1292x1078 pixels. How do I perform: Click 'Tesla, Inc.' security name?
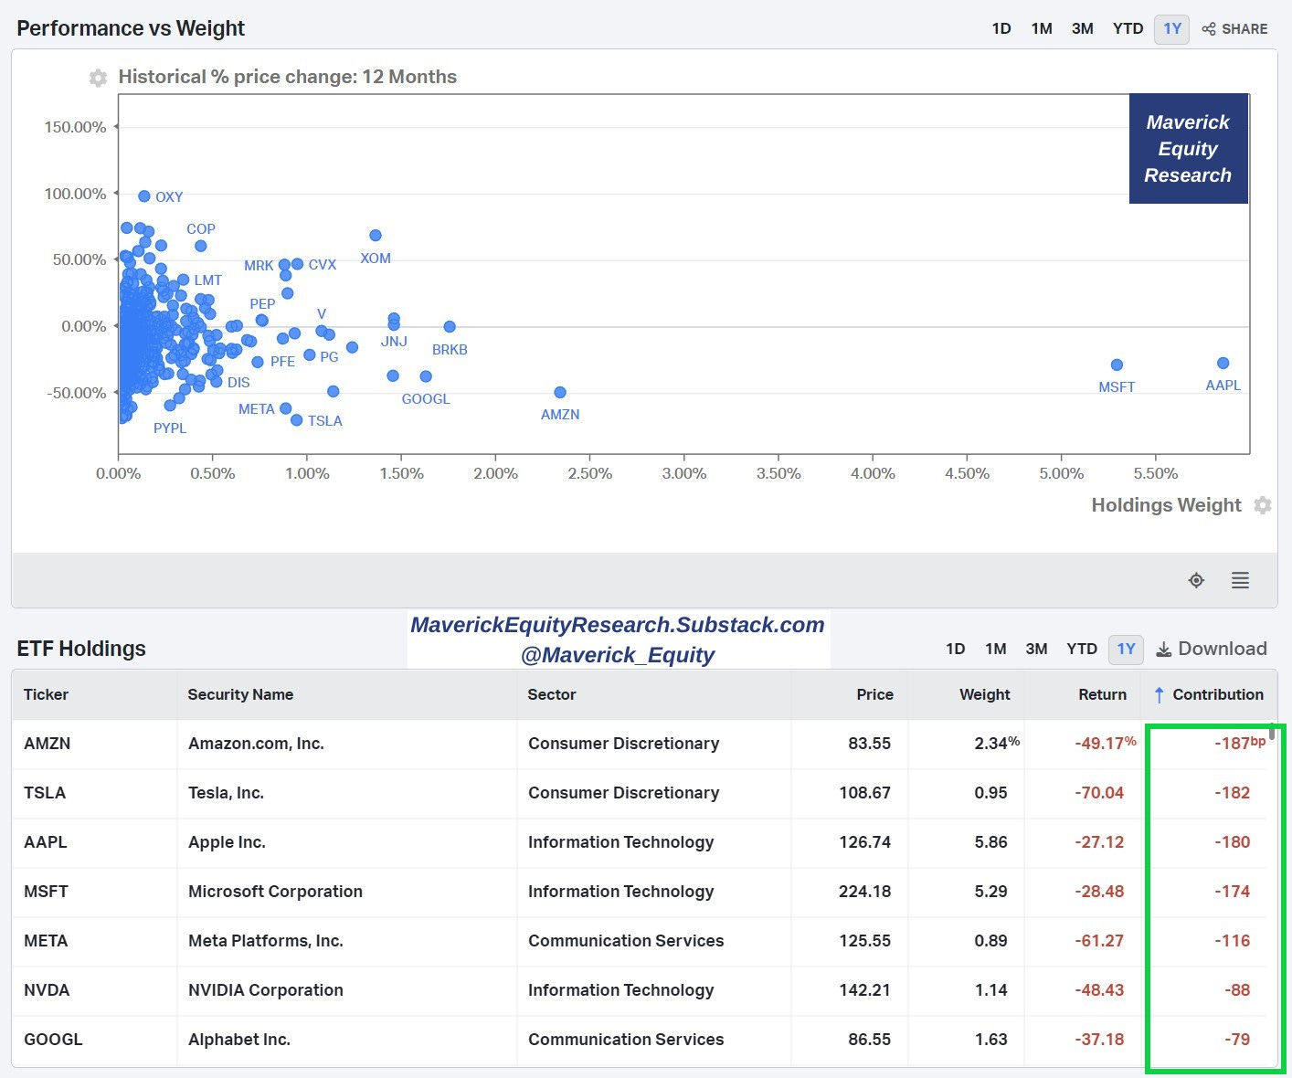(x=226, y=793)
